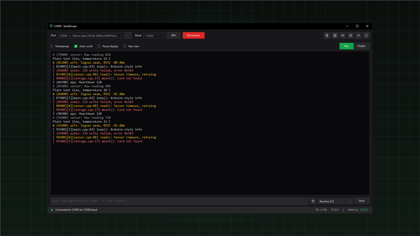
Task: Open the about info icon
Action: click(x=366, y=35)
